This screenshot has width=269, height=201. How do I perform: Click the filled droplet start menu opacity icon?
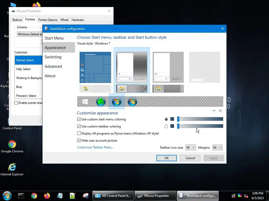(x=166, y=119)
